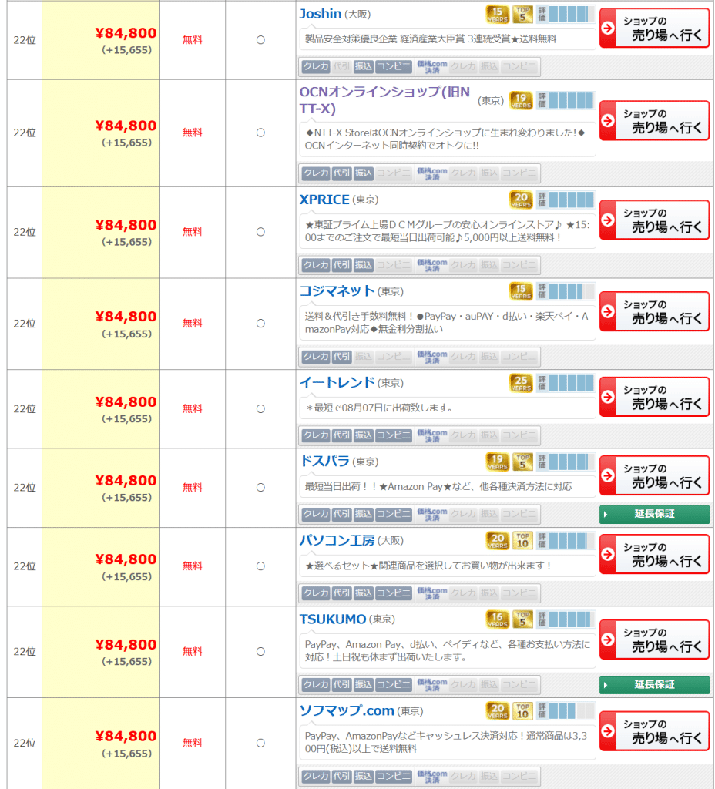This screenshot has width=715, height=789.
Task: Click the comment '製品安全対策優良企業 経済産業大臣賞 3連続受賞★送料無料'
Action: [x=431, y=39]
